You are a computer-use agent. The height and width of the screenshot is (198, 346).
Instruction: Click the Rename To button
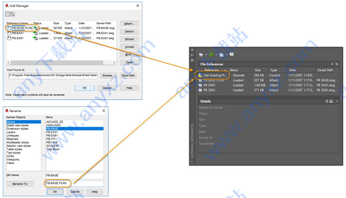click(20, 184)
